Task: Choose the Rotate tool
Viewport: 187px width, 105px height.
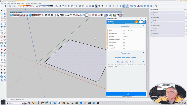Action: pyautogui.click(x=2, y=40)
